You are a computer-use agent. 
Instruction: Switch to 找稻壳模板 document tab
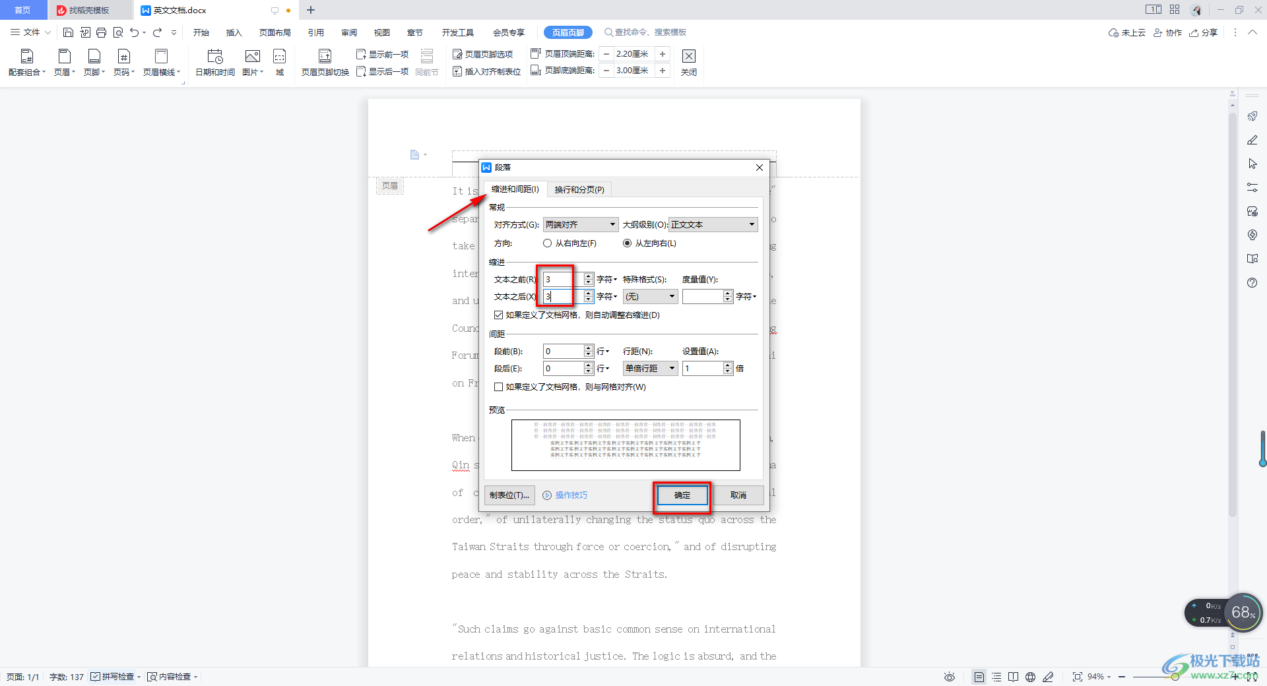pyautogui.click(x=89, y=11)
